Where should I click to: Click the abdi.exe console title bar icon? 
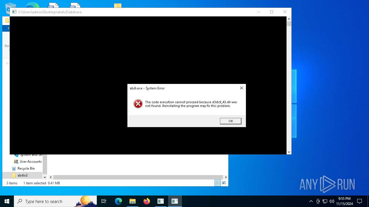tap(14, 12)
